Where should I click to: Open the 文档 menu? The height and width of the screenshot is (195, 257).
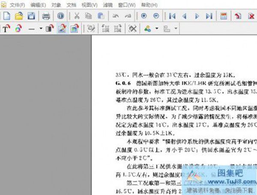pyautogui.click(x=71, y=5)
